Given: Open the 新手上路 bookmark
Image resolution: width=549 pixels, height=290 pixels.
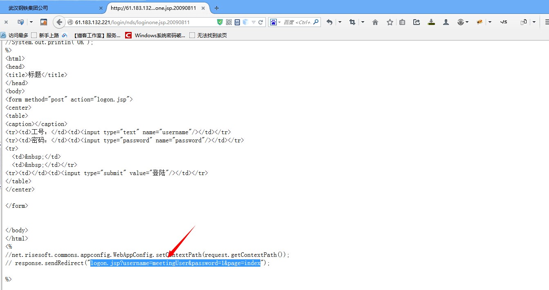Looking at the screenshot, I should click(x=45, y=35).
